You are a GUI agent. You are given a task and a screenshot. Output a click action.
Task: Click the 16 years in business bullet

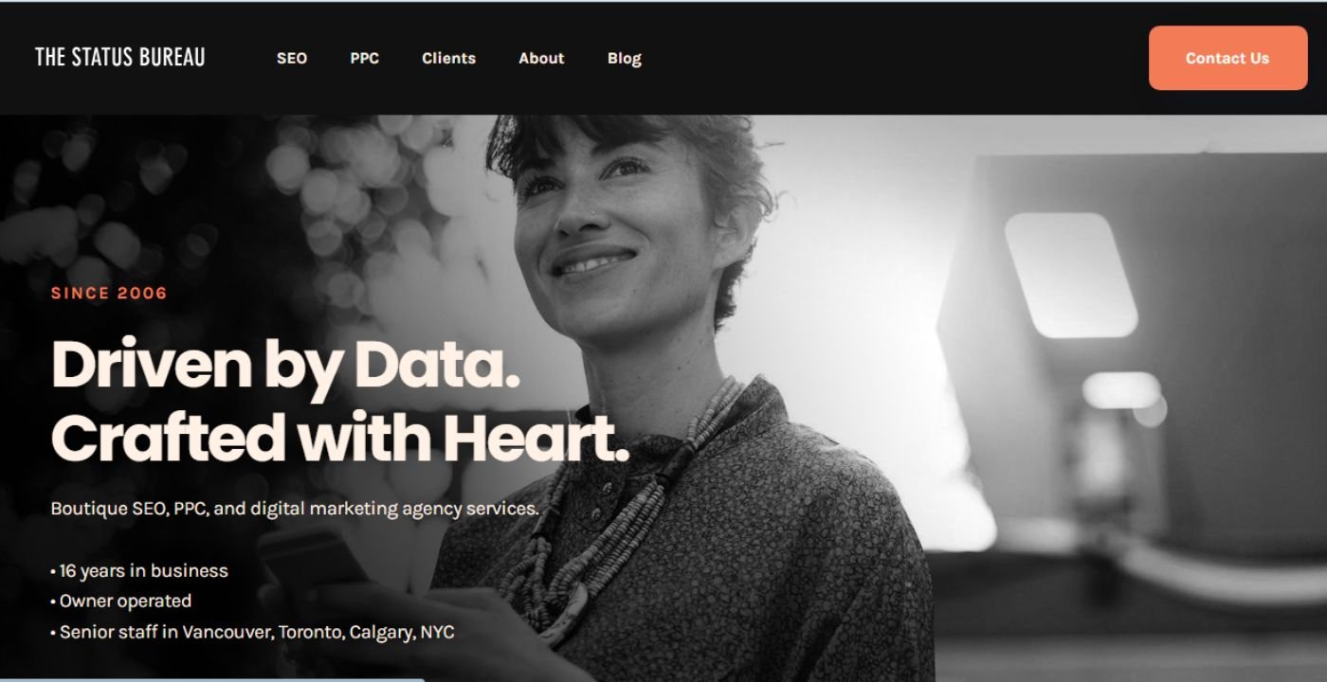[139, 571]
